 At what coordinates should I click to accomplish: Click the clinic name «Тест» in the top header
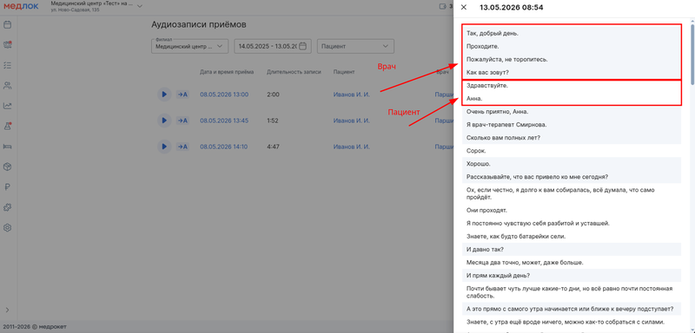pyautogui.click(x=92, y=3)
